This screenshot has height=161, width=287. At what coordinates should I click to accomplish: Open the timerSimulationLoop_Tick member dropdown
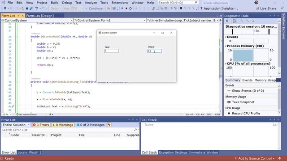183,20
